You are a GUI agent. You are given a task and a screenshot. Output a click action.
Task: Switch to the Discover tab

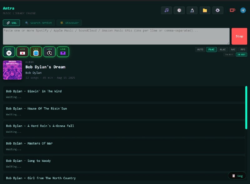(x=69, y=23)
